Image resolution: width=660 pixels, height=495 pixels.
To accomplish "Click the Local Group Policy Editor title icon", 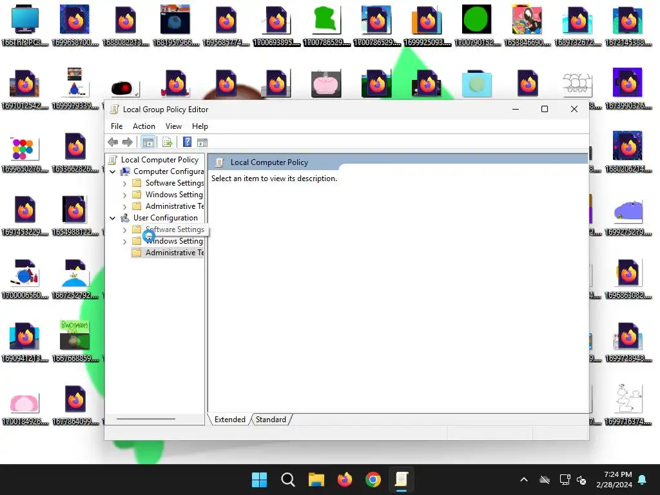I will (113, 110).
